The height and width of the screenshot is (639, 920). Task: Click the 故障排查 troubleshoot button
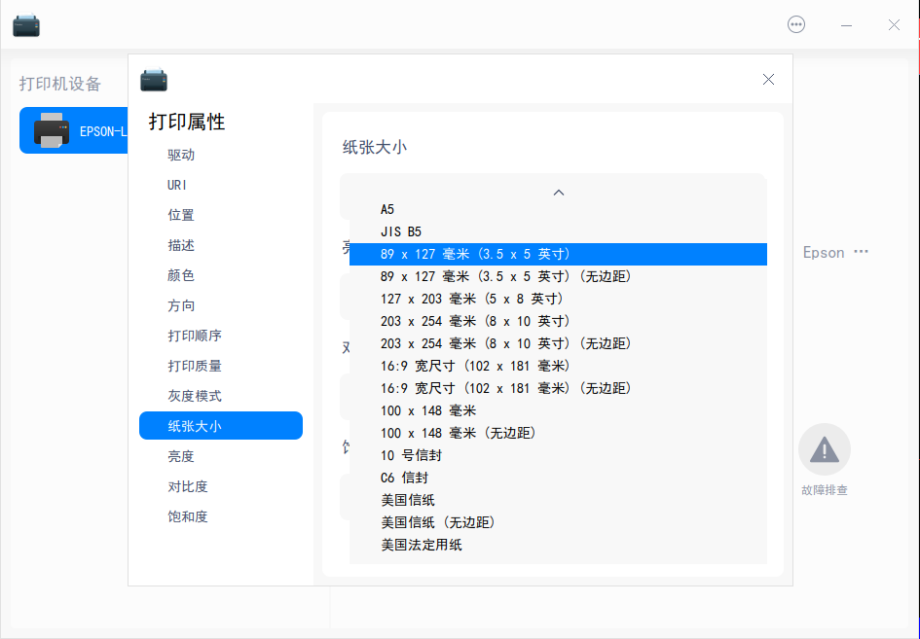pyautogui.click(x=824, y=489)
